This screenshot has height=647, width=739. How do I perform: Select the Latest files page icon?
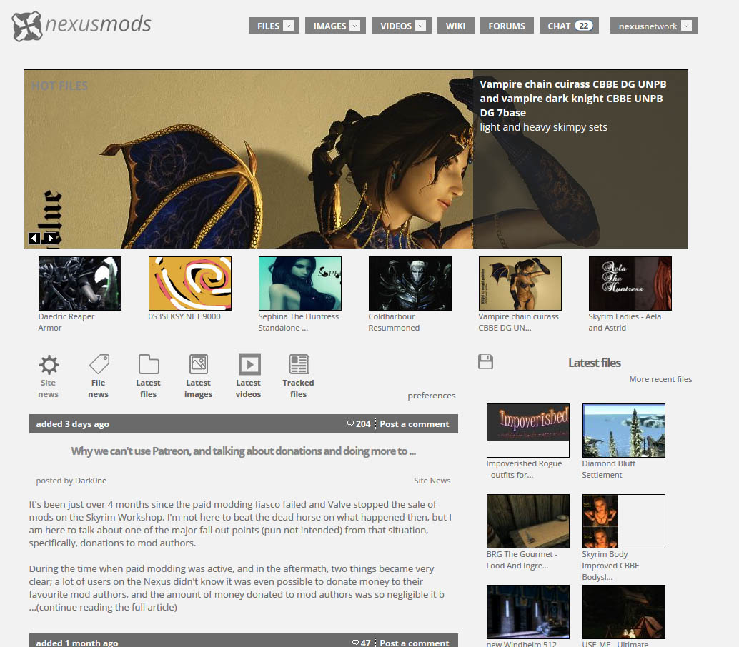click(x=149, y=364)
